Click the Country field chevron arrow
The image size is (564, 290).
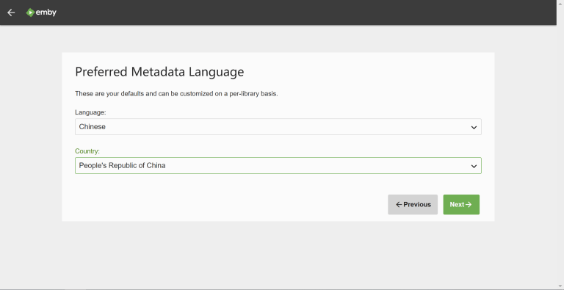pos(474,166)
